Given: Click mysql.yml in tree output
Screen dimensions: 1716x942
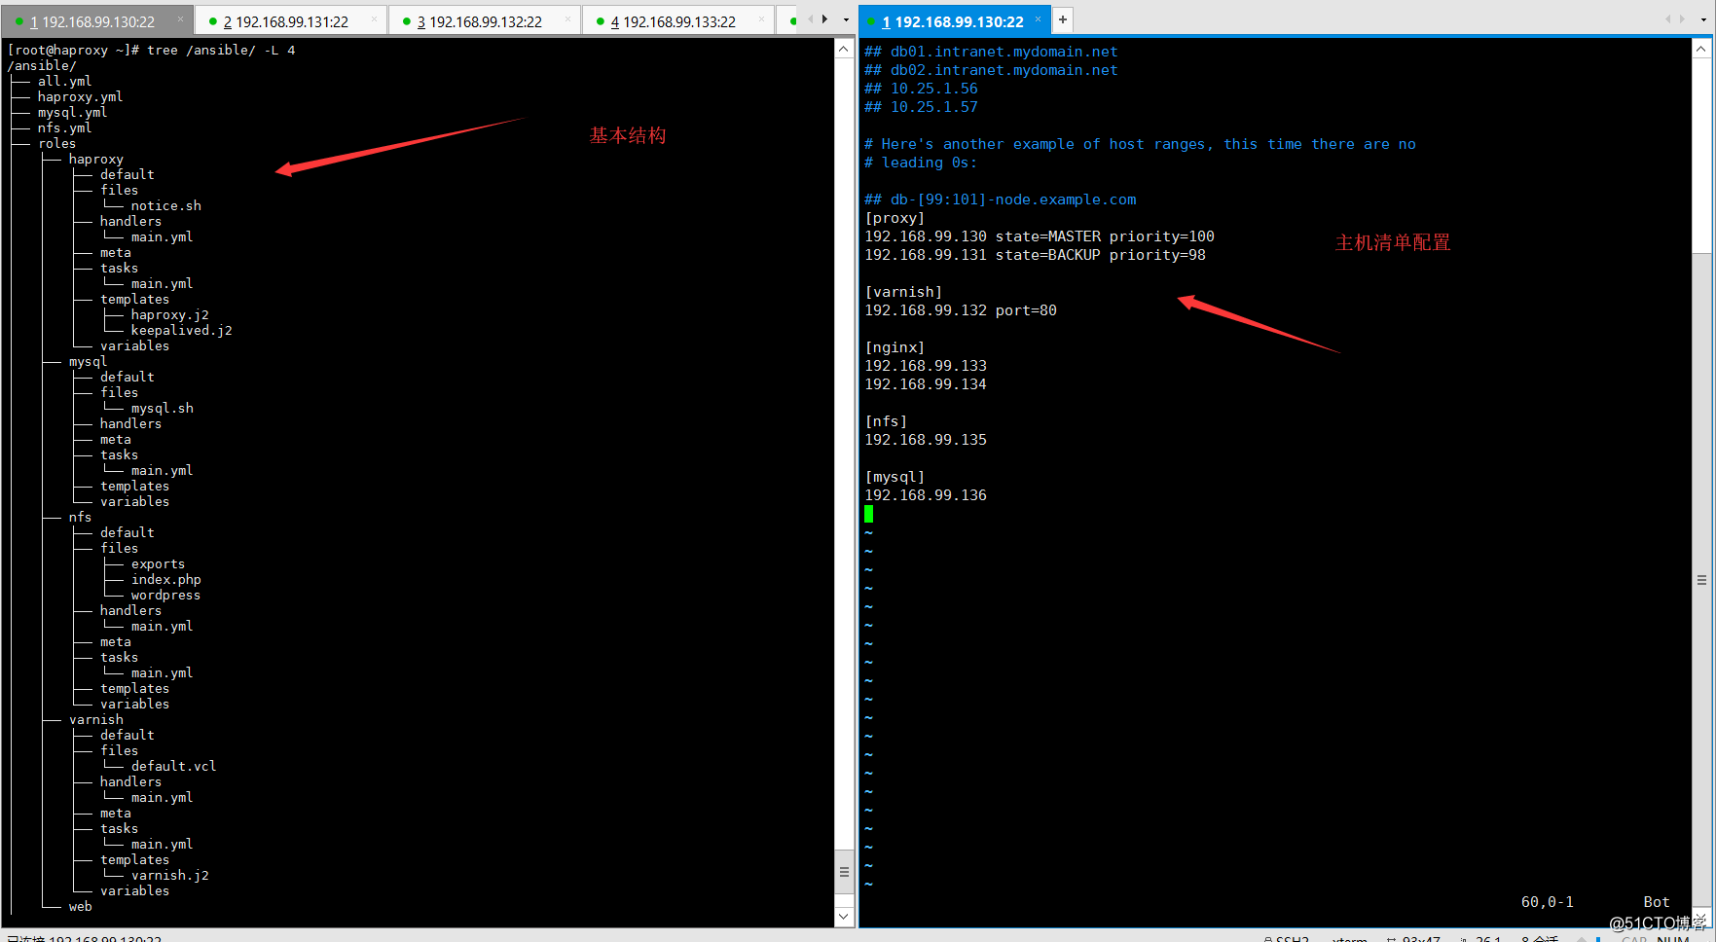Looking at the screenshot, I should (x=72, y=112).
